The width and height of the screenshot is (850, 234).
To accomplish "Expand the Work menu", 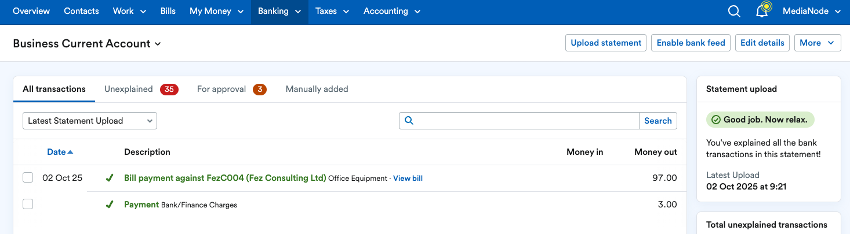I will (129, 11).
